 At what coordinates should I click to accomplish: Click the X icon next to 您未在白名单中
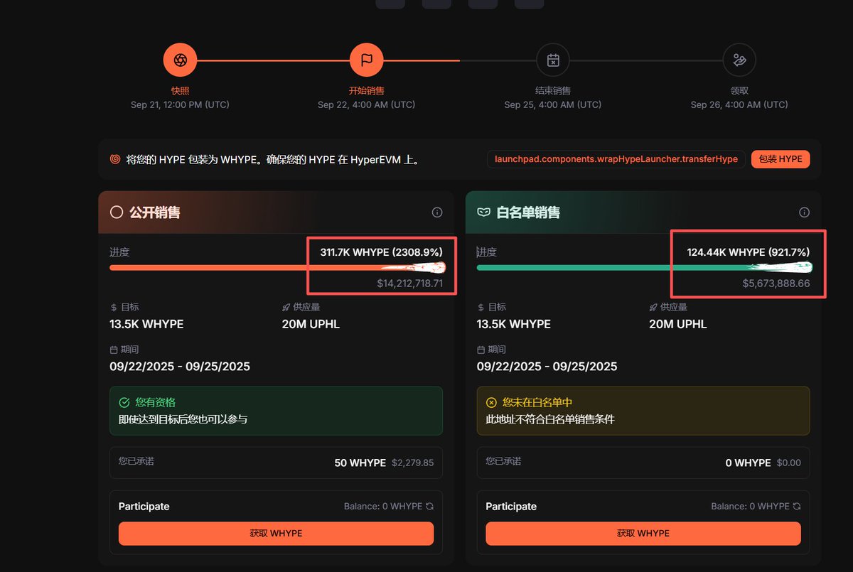tap(491, 402)
